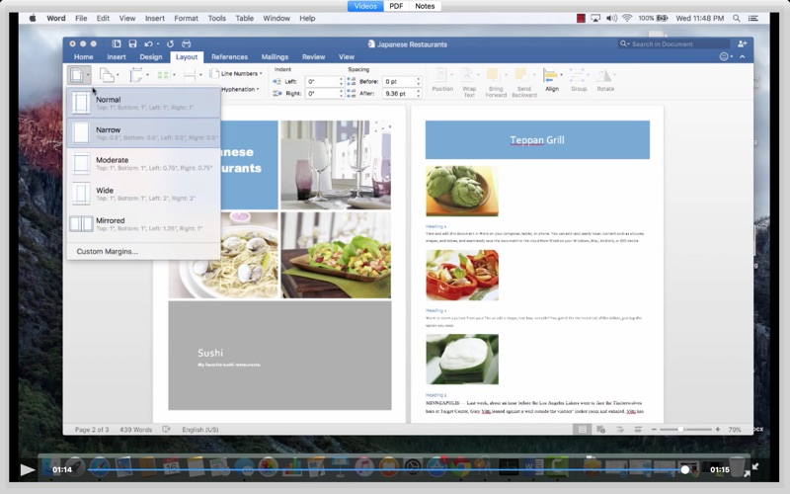790x494 pixels.
Task: Click the video progress bar knob
Action: click(x=684, y=470)
